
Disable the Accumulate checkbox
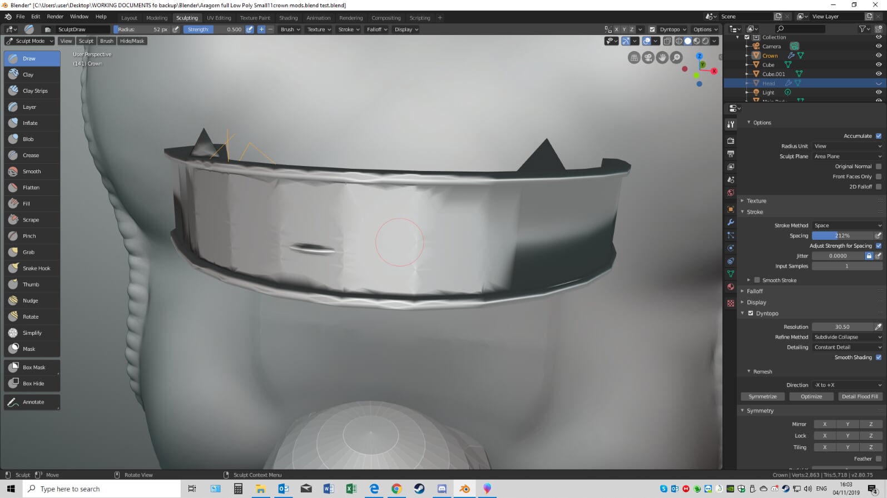point(879,135)
